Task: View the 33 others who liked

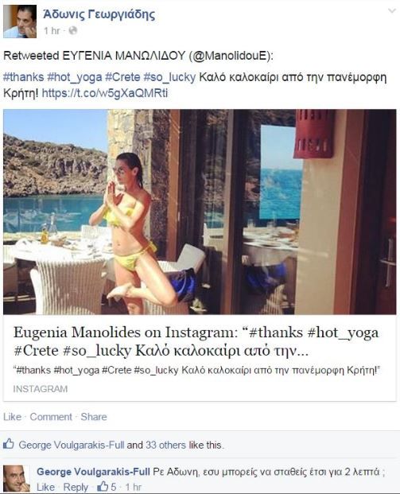Action: click(165, 445)
